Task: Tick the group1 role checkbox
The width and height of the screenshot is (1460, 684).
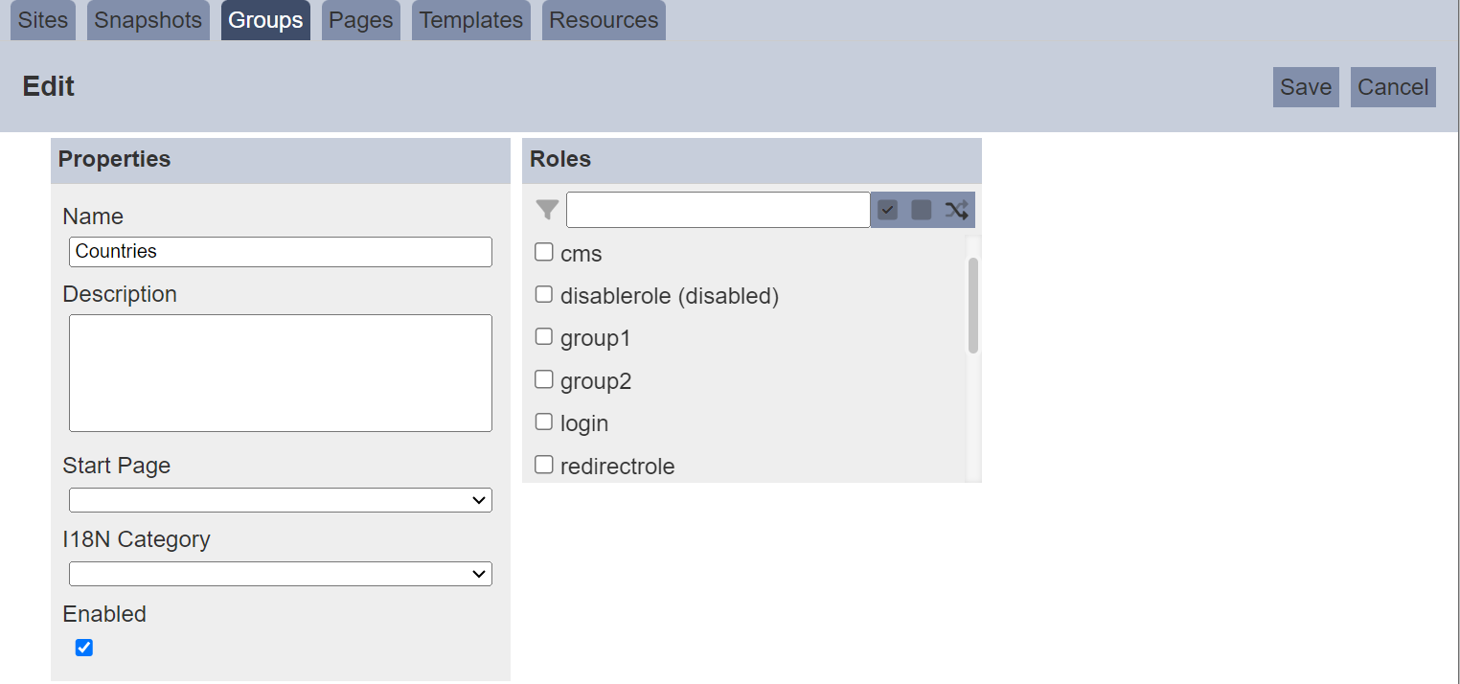Action: pos(544,336)
